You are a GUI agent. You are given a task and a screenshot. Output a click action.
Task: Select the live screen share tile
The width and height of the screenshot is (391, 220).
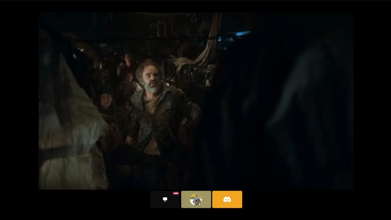tap(165, 200)
